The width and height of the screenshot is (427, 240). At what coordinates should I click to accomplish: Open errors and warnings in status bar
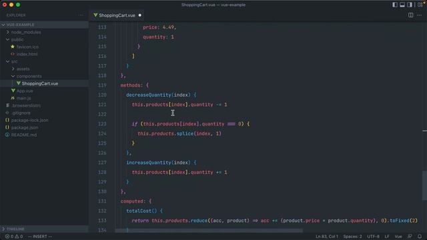click(14, 237)
